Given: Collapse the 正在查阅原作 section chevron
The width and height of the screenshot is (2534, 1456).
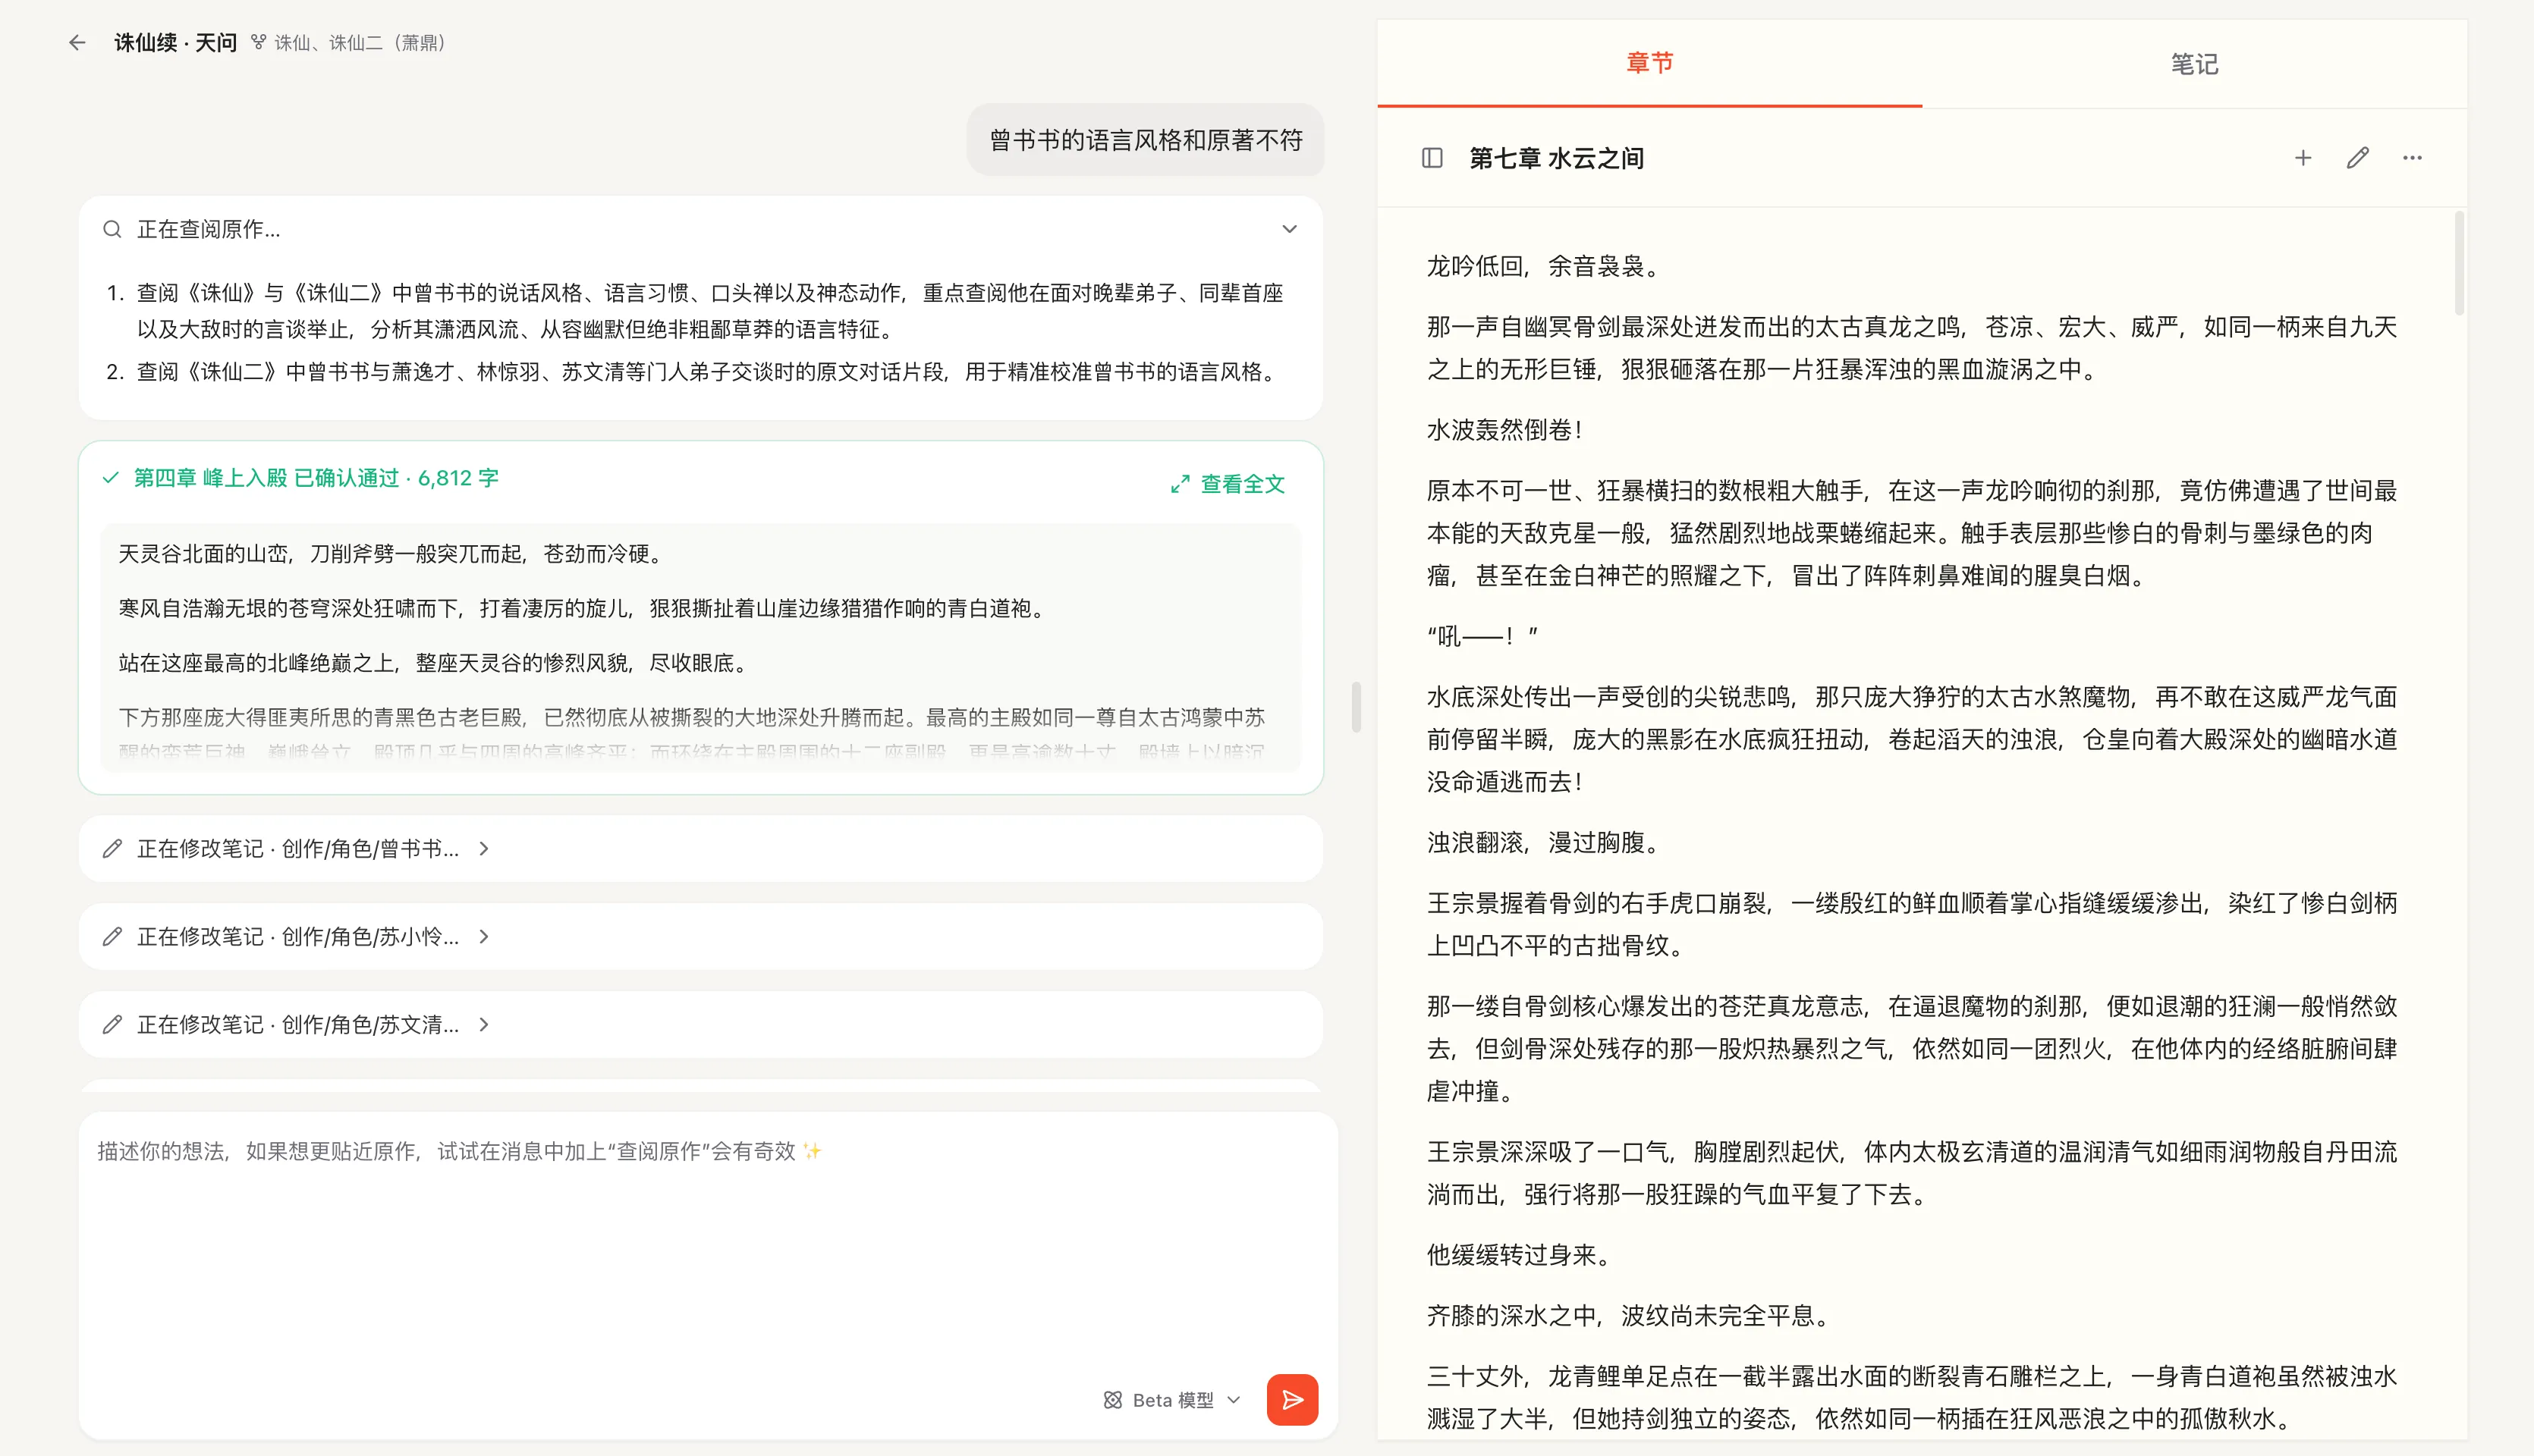Looking at the screenshot, I should click(1290, 229).
